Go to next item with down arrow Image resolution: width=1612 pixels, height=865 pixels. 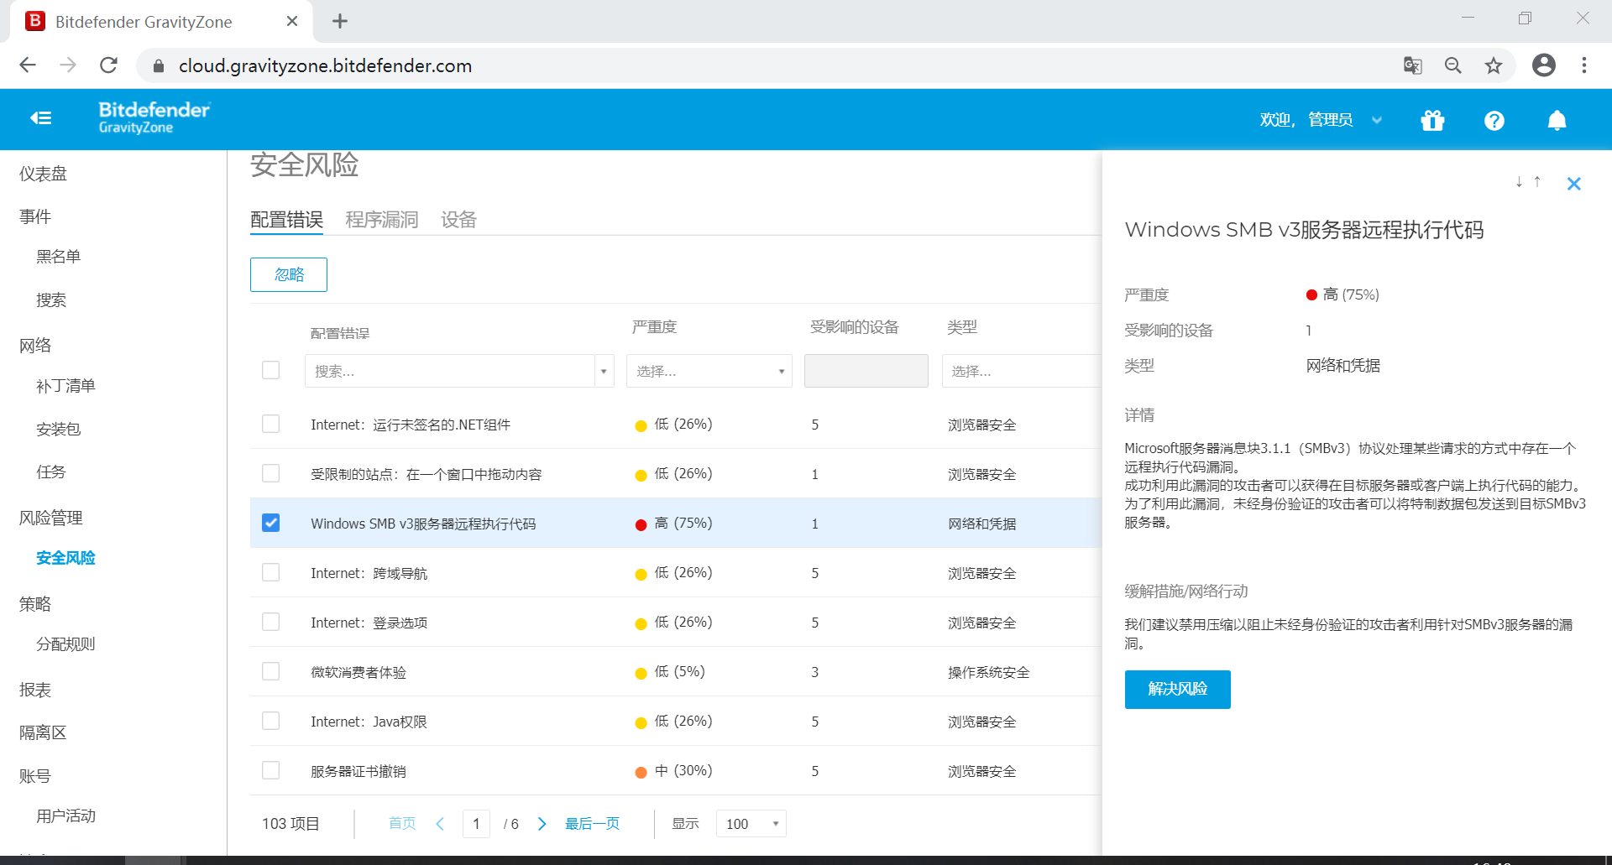1519,182
